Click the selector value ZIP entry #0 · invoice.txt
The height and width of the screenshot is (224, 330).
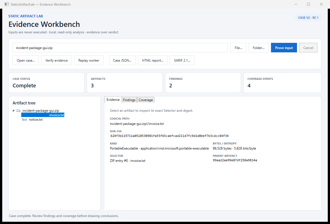tap(128, 160)
